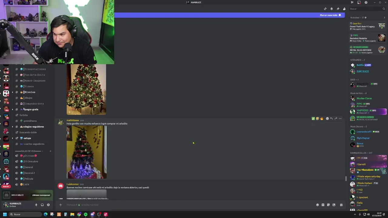Join the Película voice channel
The height and width of the screenshot is (218, 388).
pyautogui.click(x=33, y=179)
